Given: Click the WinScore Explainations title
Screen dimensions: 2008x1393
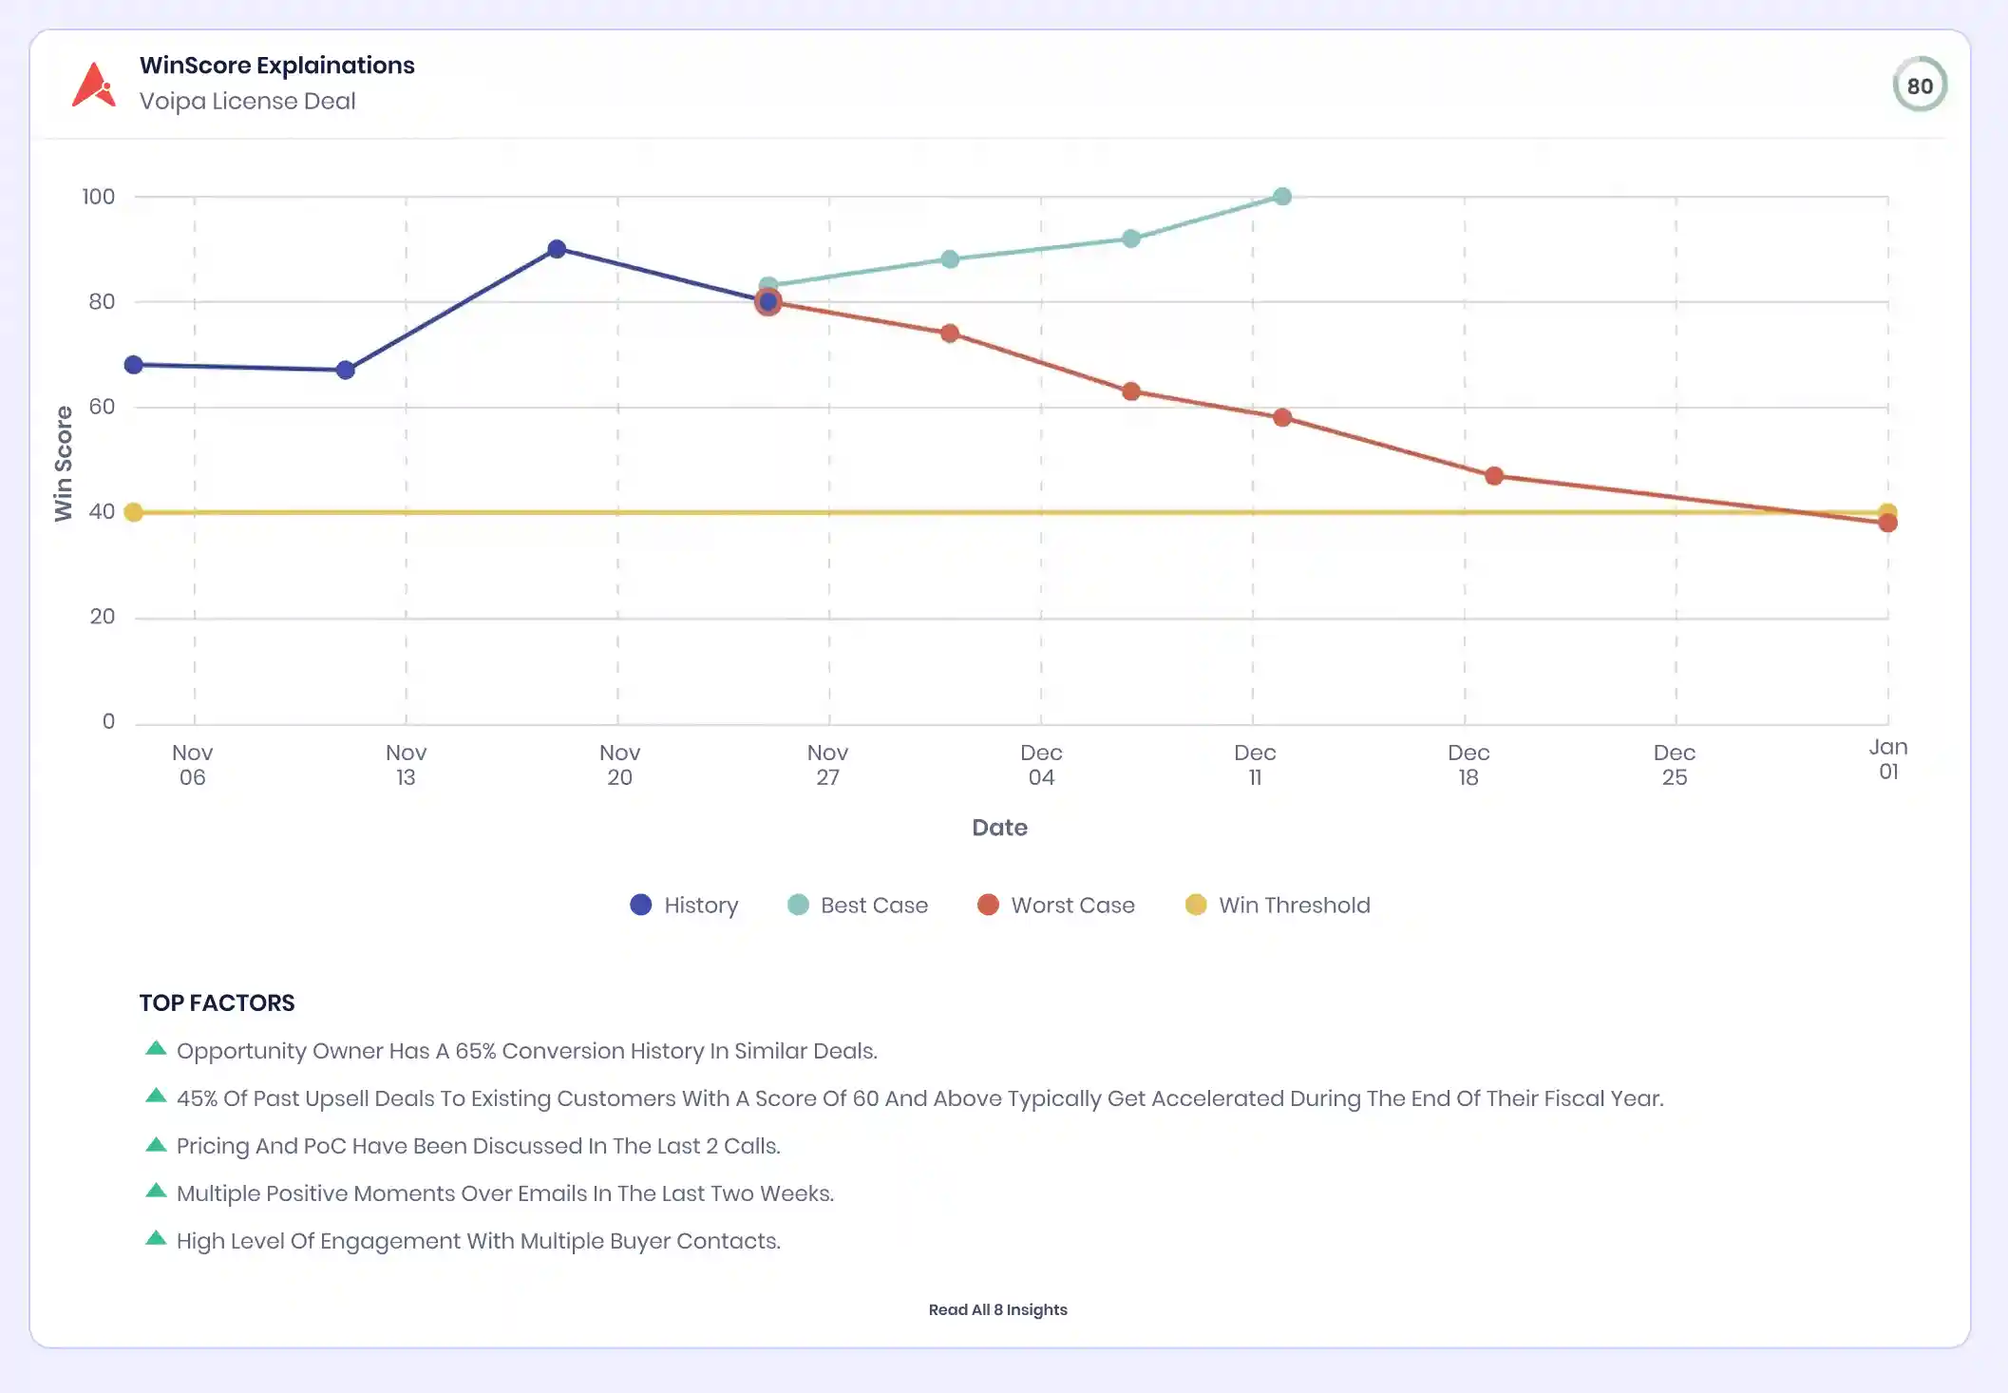Looking at the screenshot, I should pos(276,66).
